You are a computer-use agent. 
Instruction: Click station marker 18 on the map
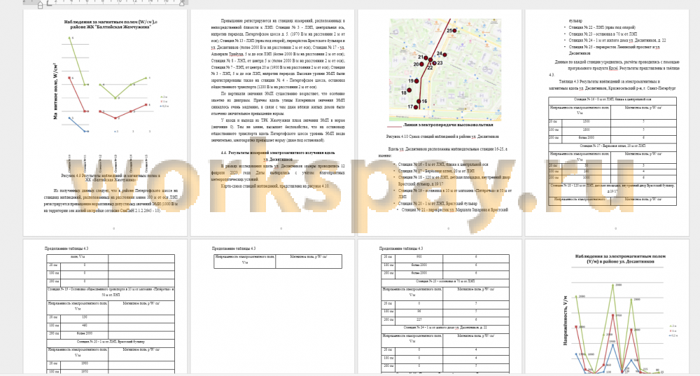409,90
